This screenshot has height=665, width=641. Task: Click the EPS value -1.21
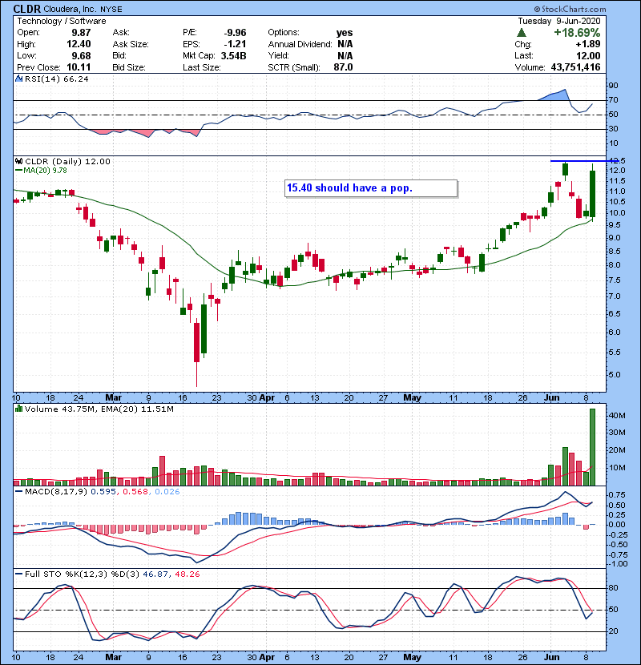(235, 44)
